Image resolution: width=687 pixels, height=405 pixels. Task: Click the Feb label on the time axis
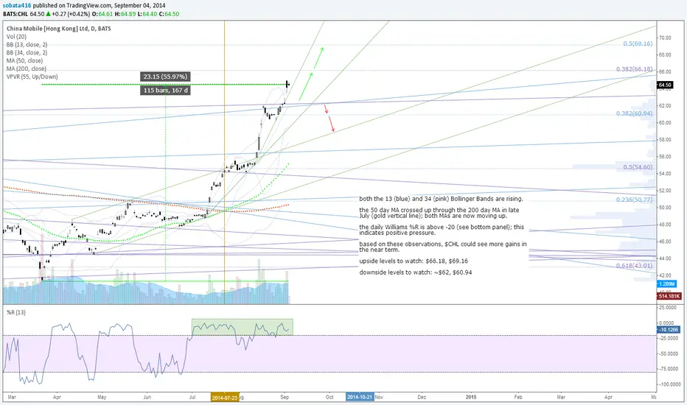click(x=518, y=397)
